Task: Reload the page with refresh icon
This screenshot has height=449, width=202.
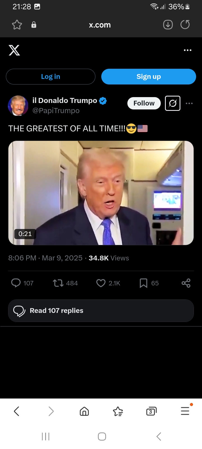Action: (185, 25)
